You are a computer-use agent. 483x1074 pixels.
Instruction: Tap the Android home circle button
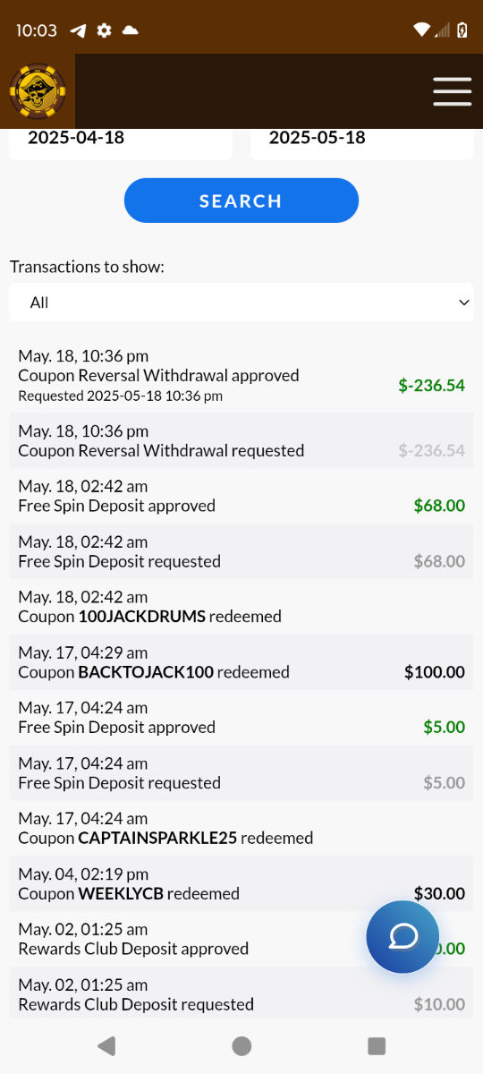[241, 1045]
